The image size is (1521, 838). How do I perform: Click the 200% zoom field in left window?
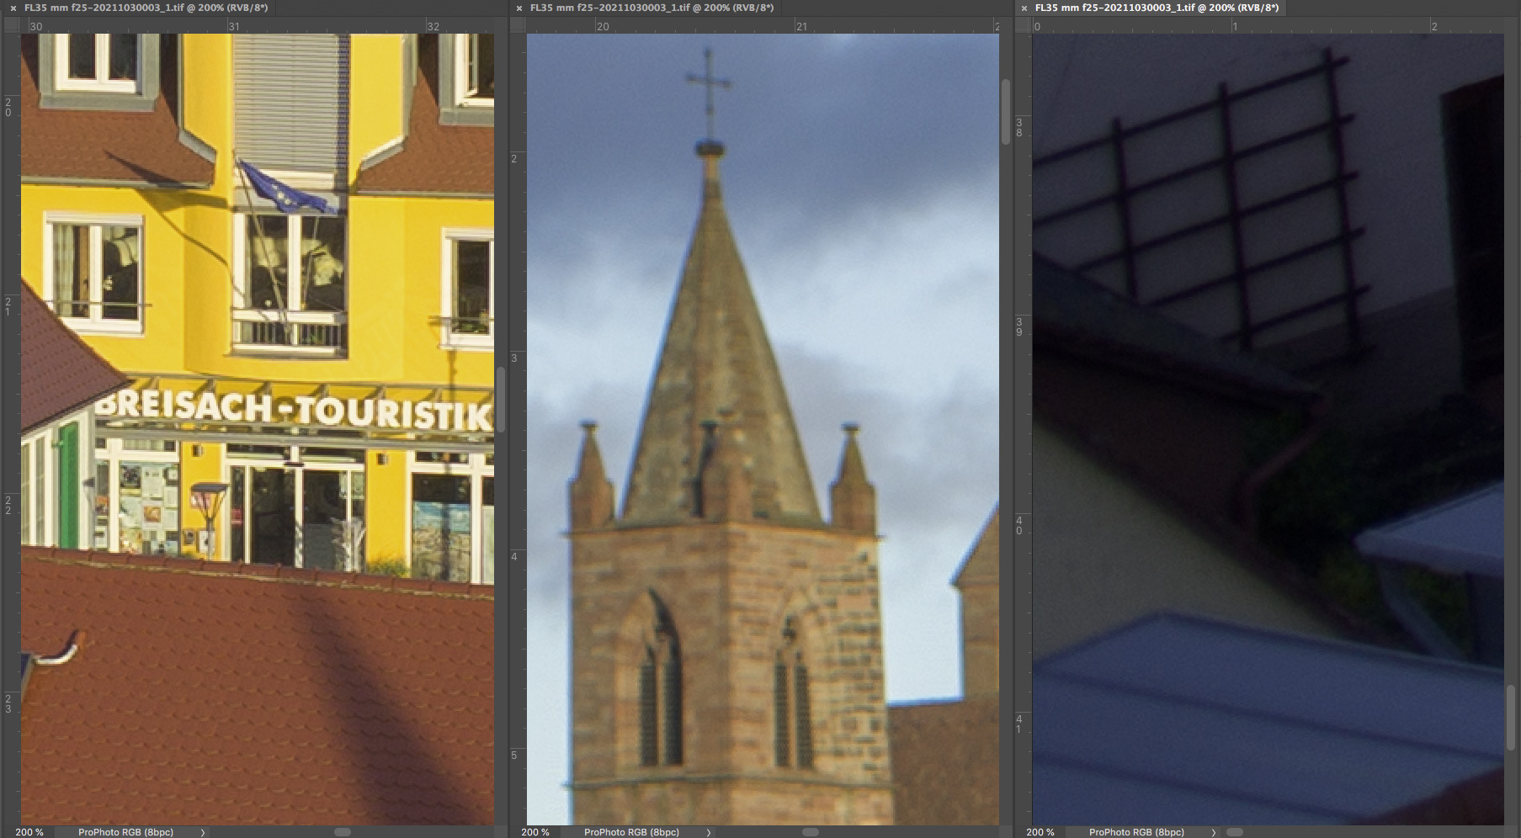point(29,832)
